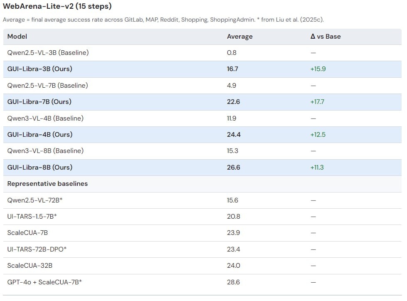Select the average value 0.8
This screenshot has height=301, width=407.
coord(232,53)
